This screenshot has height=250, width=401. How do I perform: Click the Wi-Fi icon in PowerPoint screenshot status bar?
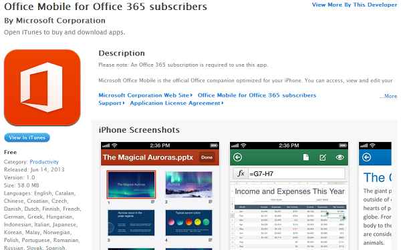(114, 145)
